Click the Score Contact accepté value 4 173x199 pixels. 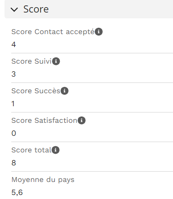tap(13, 44)
